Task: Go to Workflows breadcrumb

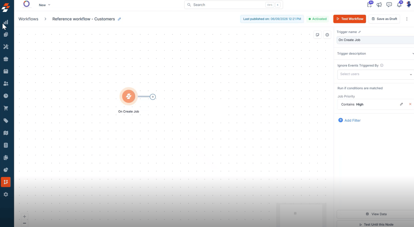Action: click(x=28, y=19)
